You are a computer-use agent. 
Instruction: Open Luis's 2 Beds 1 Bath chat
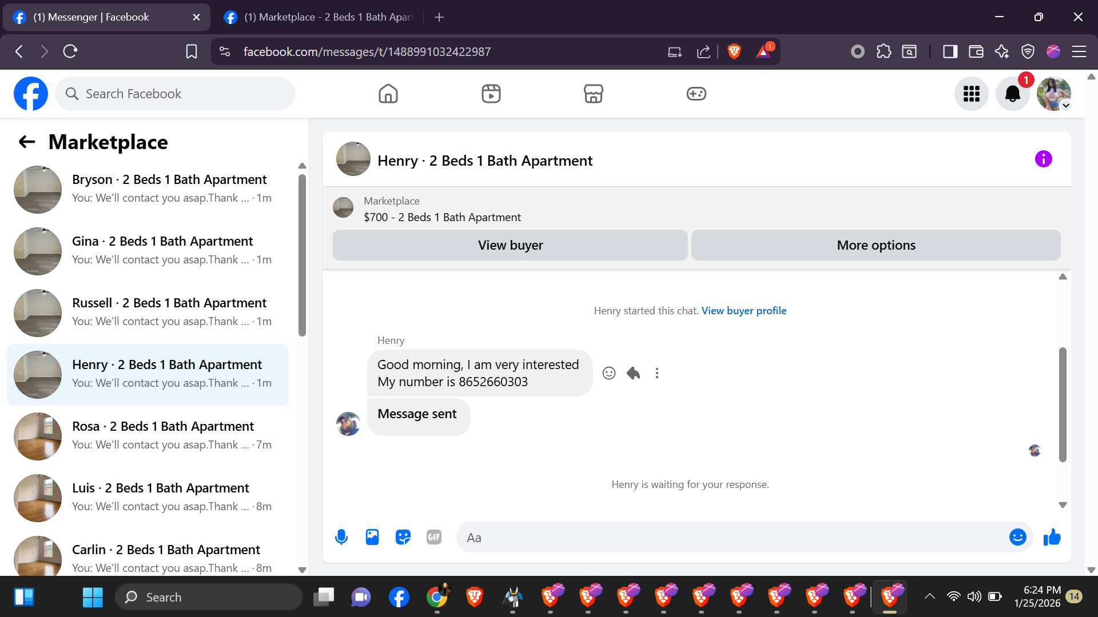pos(148,498)
